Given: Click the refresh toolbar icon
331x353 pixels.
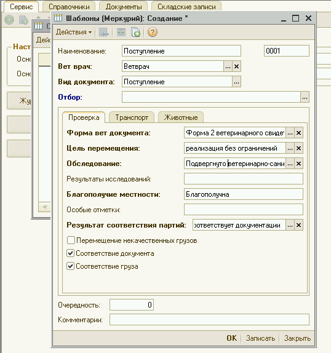Looking at the screenshot, I should point(121,32).
